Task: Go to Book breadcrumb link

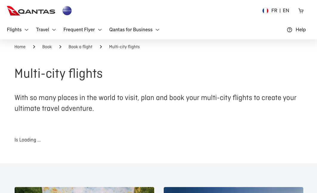Action: click(47, 47)
